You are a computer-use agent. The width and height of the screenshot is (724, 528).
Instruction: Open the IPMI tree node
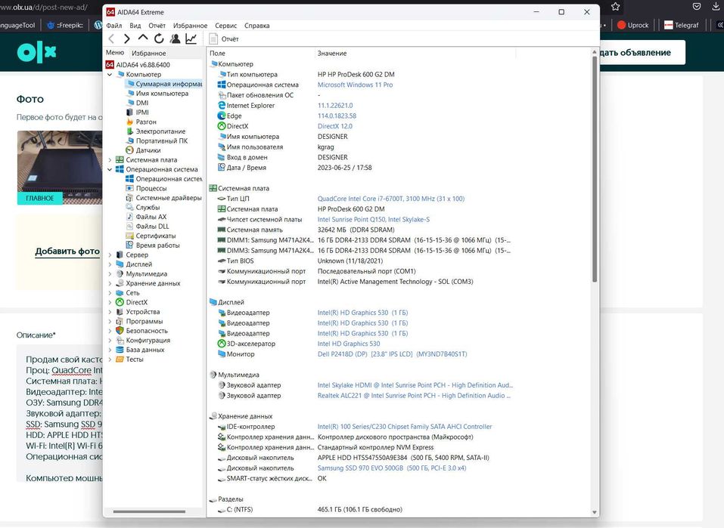click(x=141, y=112)
